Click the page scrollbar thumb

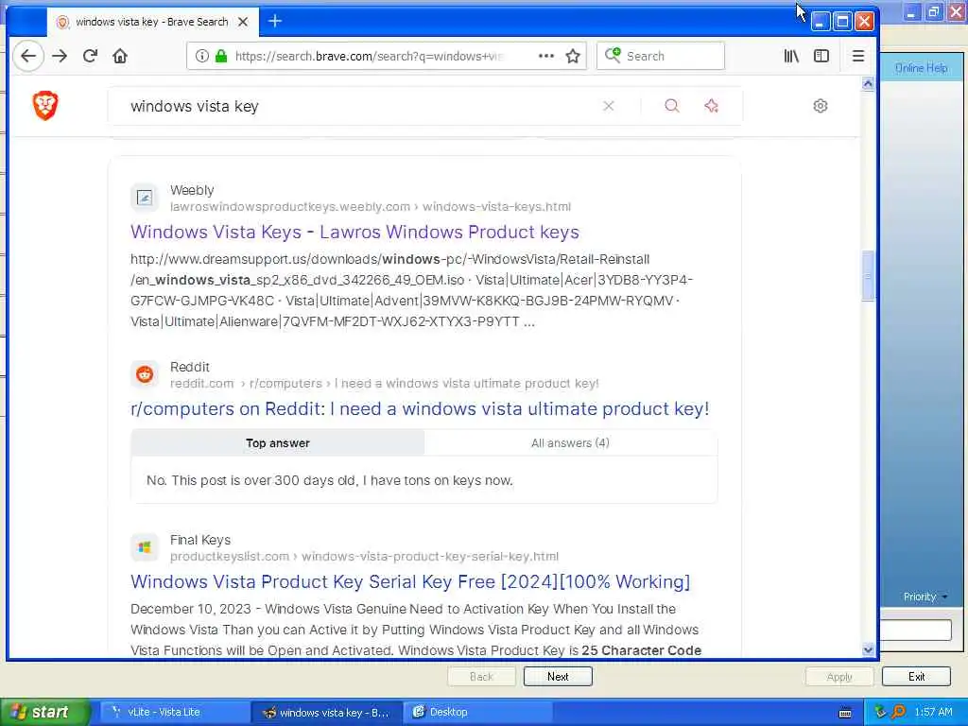coord(868,275)
